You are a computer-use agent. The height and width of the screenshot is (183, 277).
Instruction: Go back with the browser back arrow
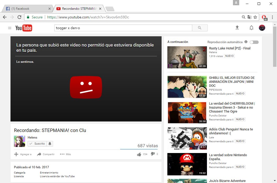click(x=5, y=17)
